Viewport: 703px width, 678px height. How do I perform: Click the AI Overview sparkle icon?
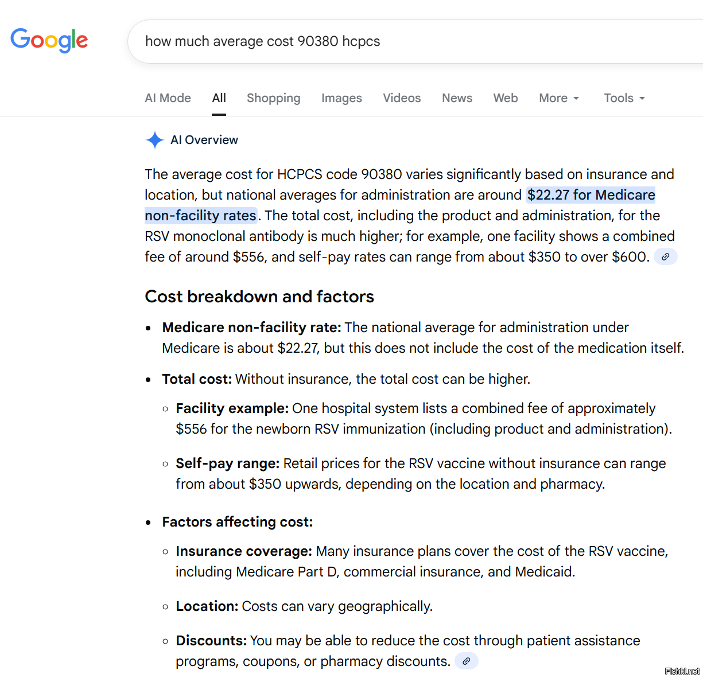(x=154, y=140)
